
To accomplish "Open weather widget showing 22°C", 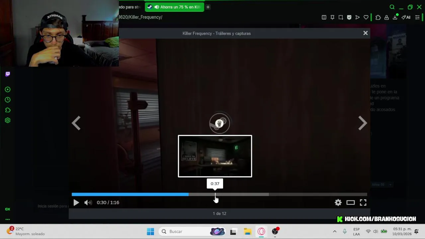I will coord(26,231).
